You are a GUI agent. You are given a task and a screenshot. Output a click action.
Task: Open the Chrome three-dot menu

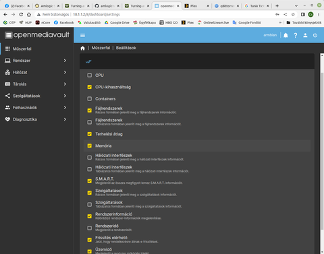319,14
